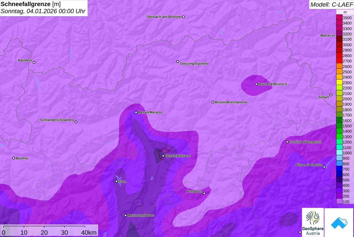Screen dimensions: 354x237
Task: Select the Brixen/Bressanone label
Action: click(231, 102)
